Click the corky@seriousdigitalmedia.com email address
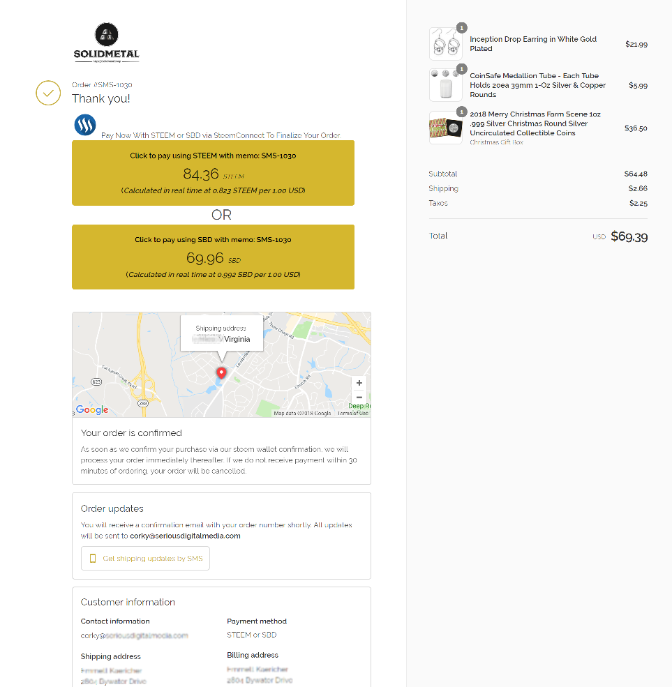Screen dimensions: 672x687 click(x=185, y=536)
